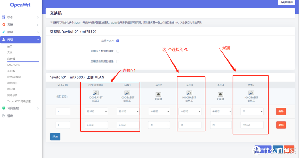Click the LAN 3 port status icon
Viewport: 299px width, 158px height.
[x=189, y=93]
